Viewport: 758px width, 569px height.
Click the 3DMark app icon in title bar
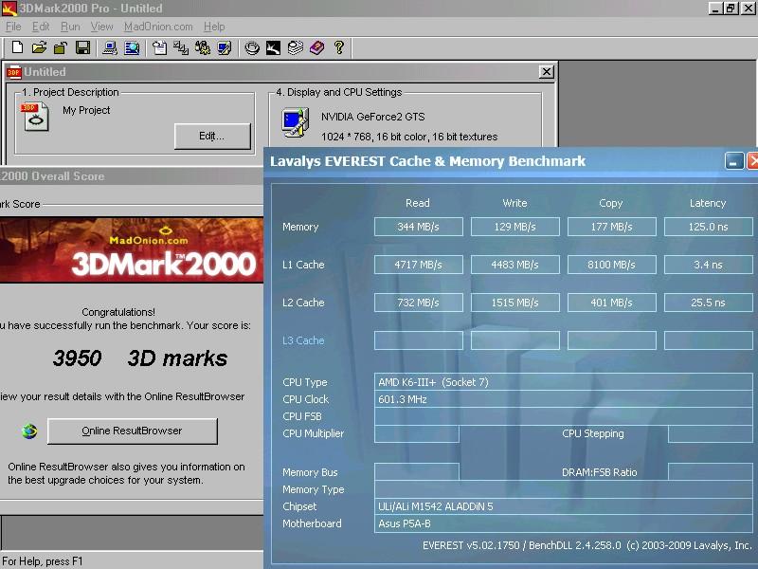[x=9, y=9]
